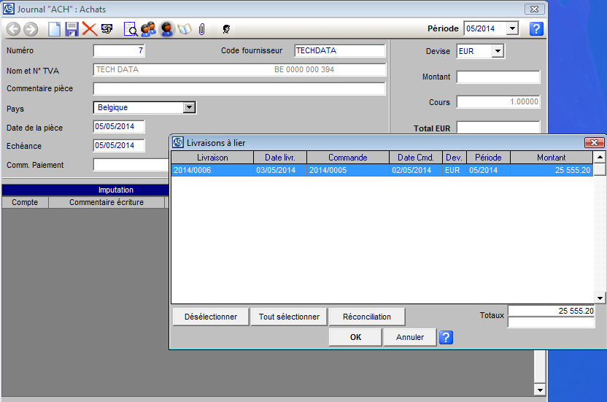Click the back arrow navigation icon

coord(13,29)
